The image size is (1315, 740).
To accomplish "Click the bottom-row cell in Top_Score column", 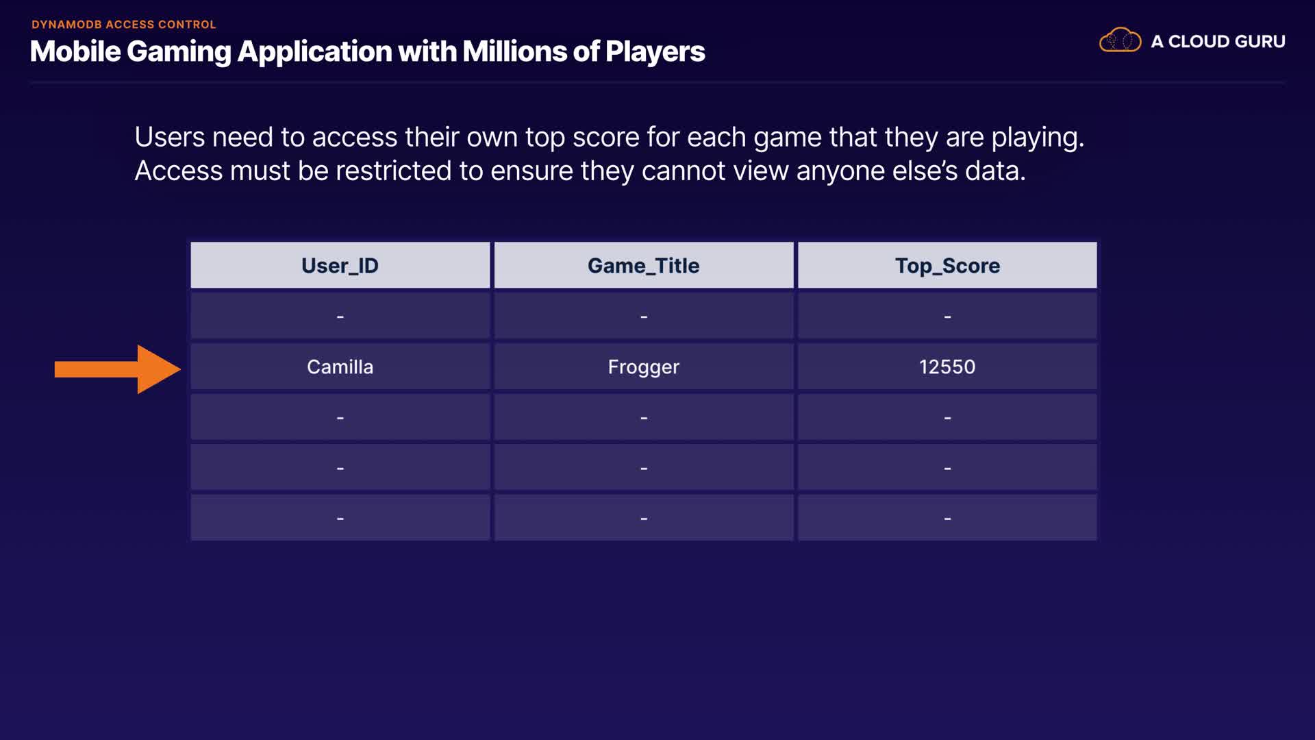I will click(947, 518).
